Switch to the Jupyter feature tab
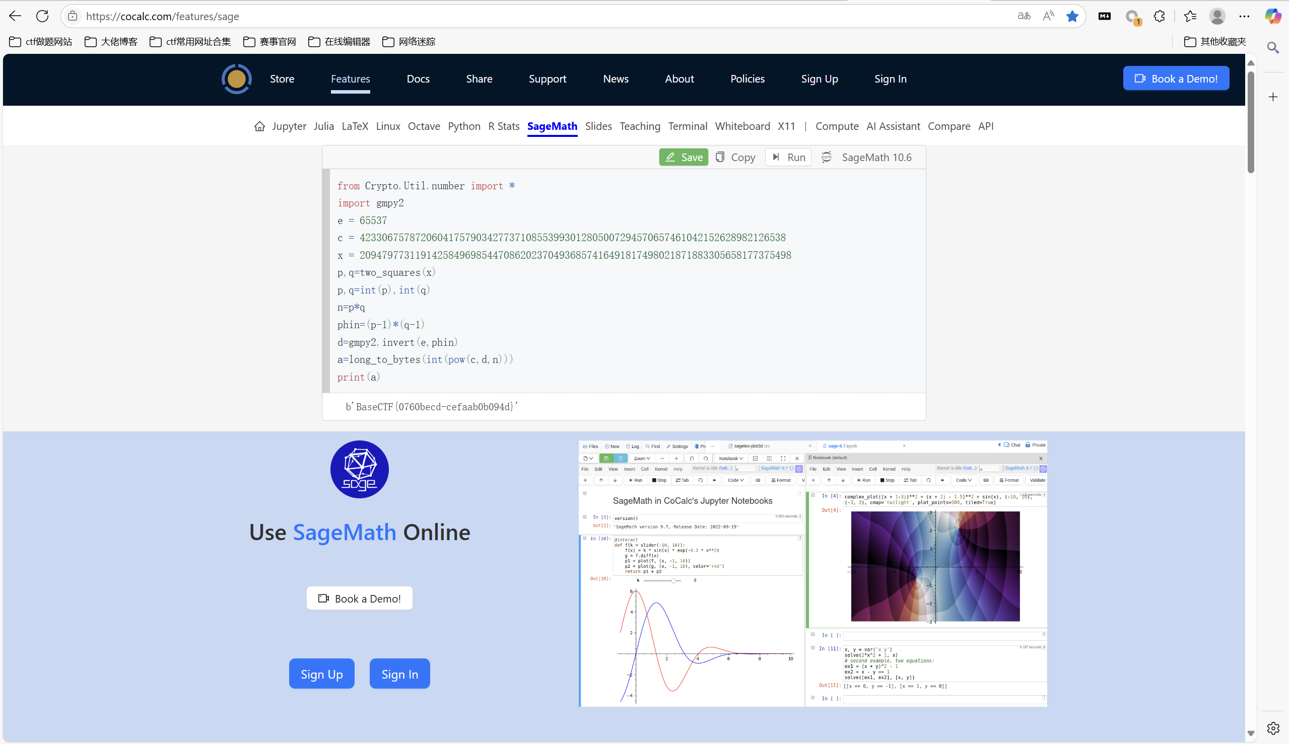The width and height of the screenshot is (1289, 744). pyautogui.click(x=289, y=126)
